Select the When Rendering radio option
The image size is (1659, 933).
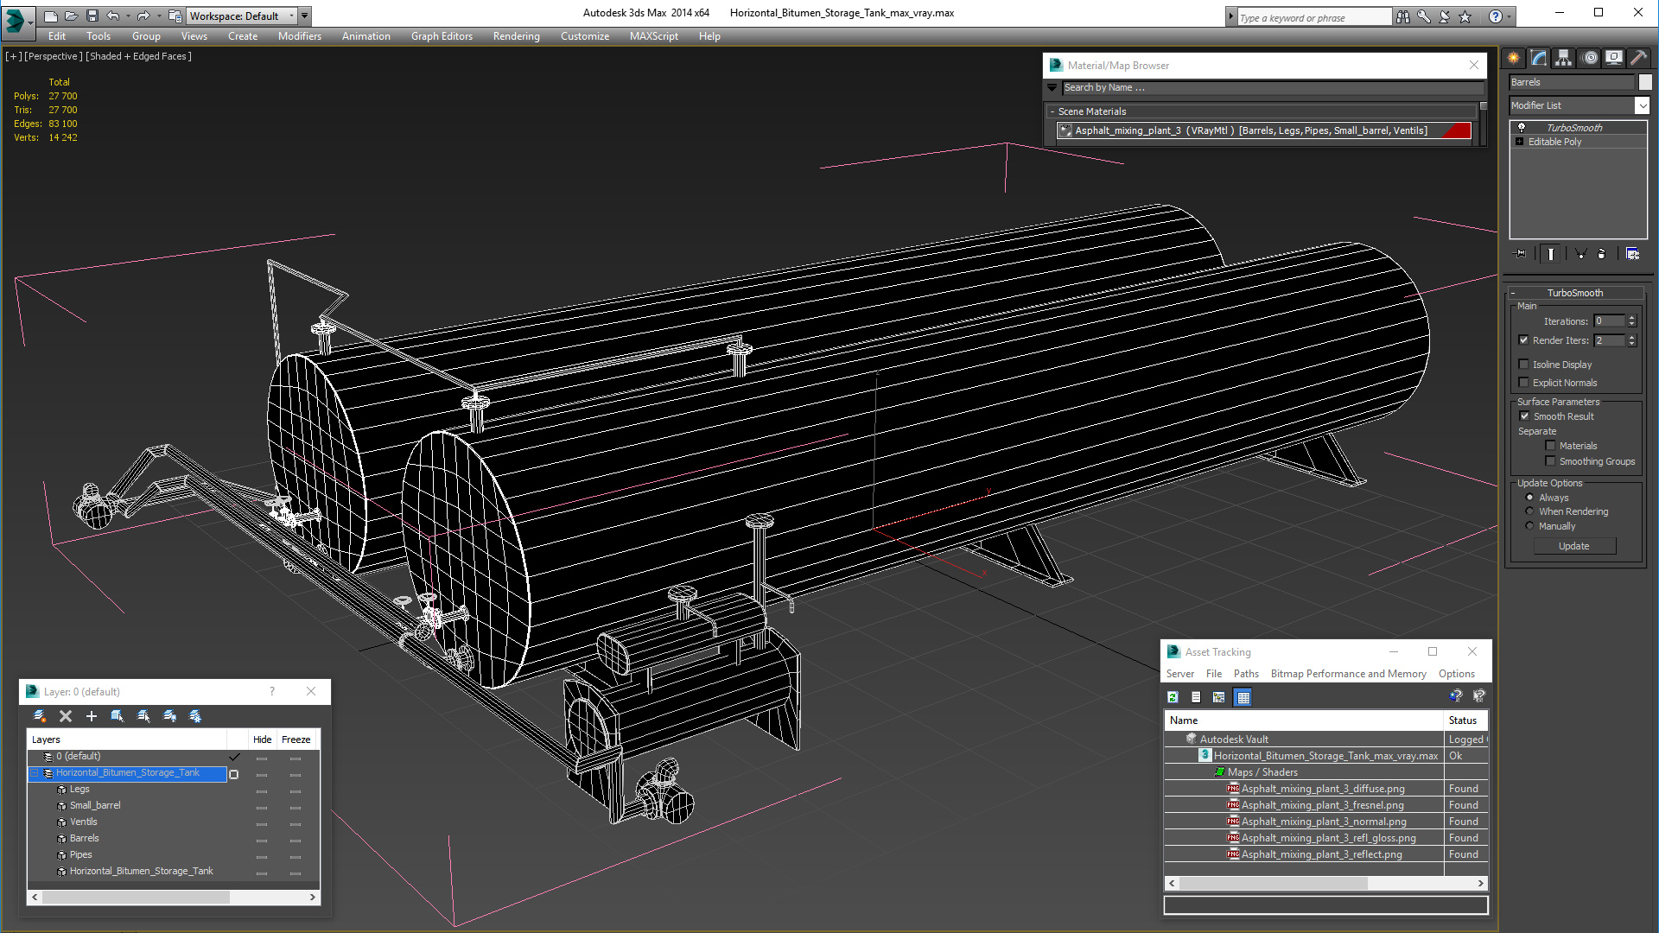tap(1530, 511)
